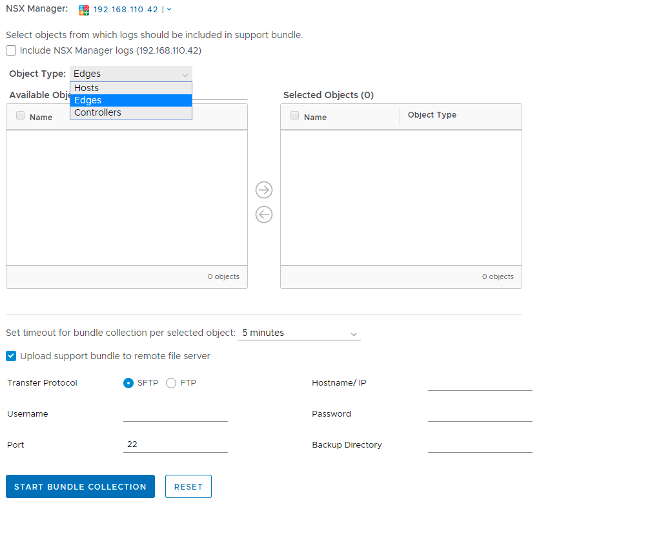The image size is (672, 551).
Task: Focus the Port field showing 22
Action: (x=175, y=444)
